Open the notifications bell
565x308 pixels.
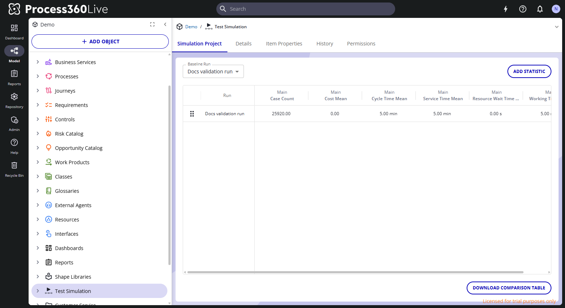(x=540, y=9)
